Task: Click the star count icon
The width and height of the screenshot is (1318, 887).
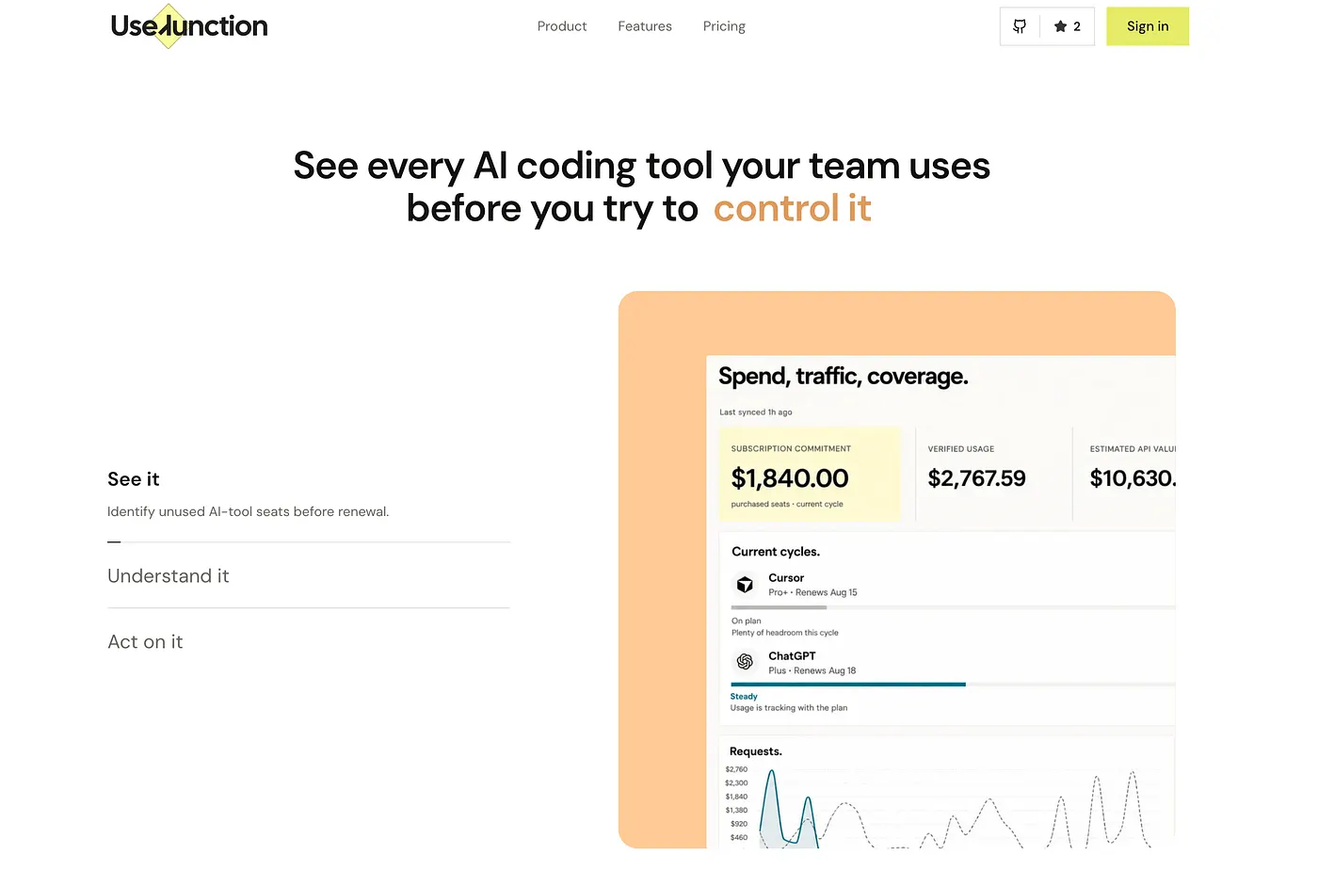Action: pyautogui.click(x=1060, y=26)
